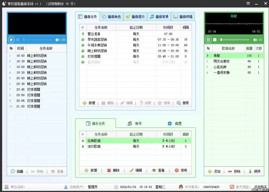269x192 pixels.
Task: Open 搜索 in the broadcast task toolbar
Action: click(x=183, y=103)
